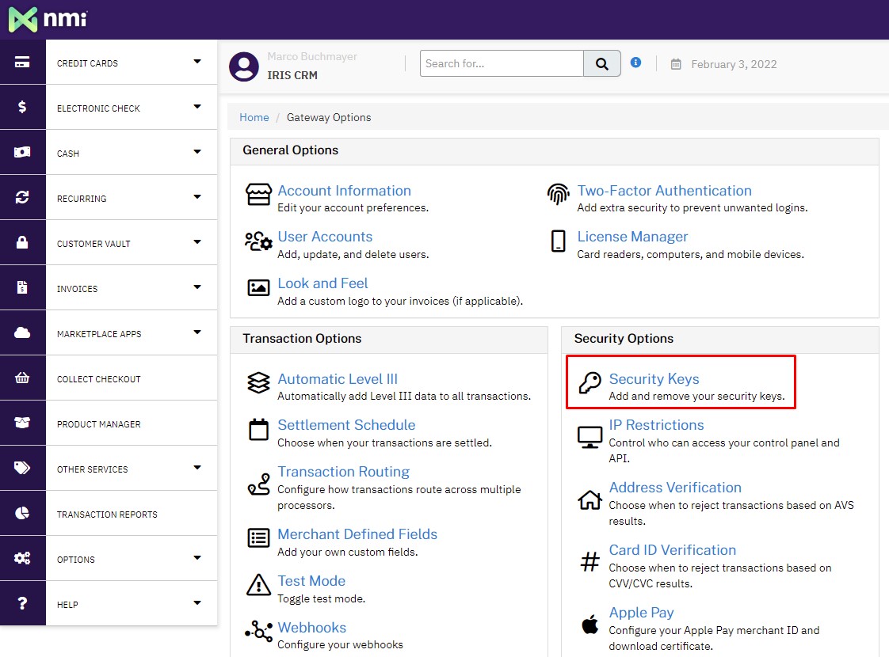The image size is (889, 657).
Task: Open the Account Information link
Action: pos(344,190)
